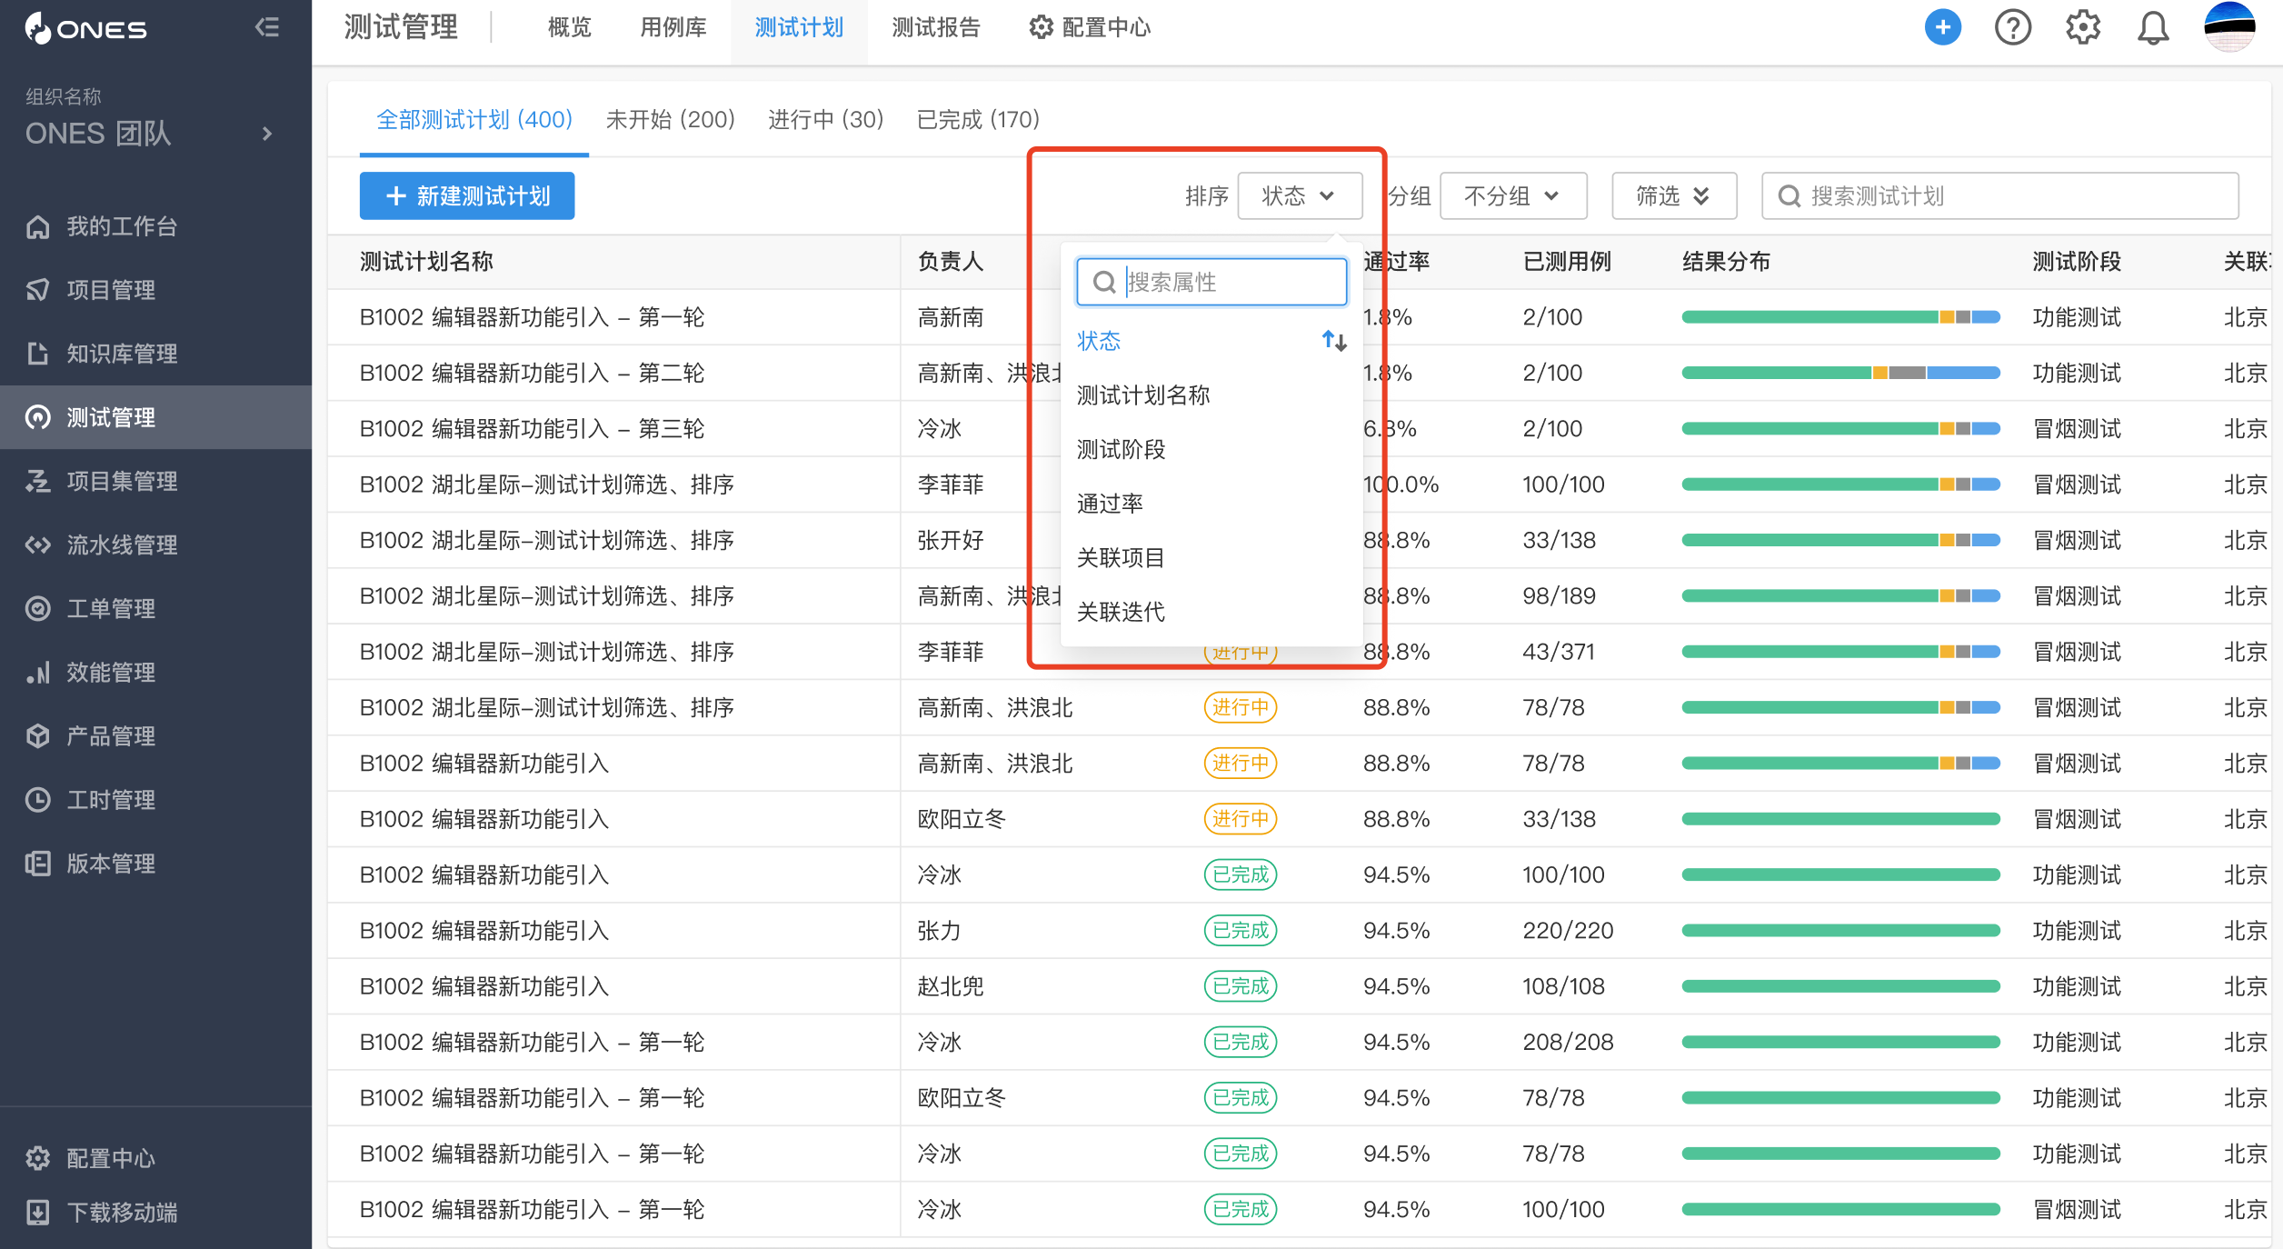The height and width of the screenshot is (1249, 2283).
Task: Go to 我的工作台 in sidebar
Action: 155,226
